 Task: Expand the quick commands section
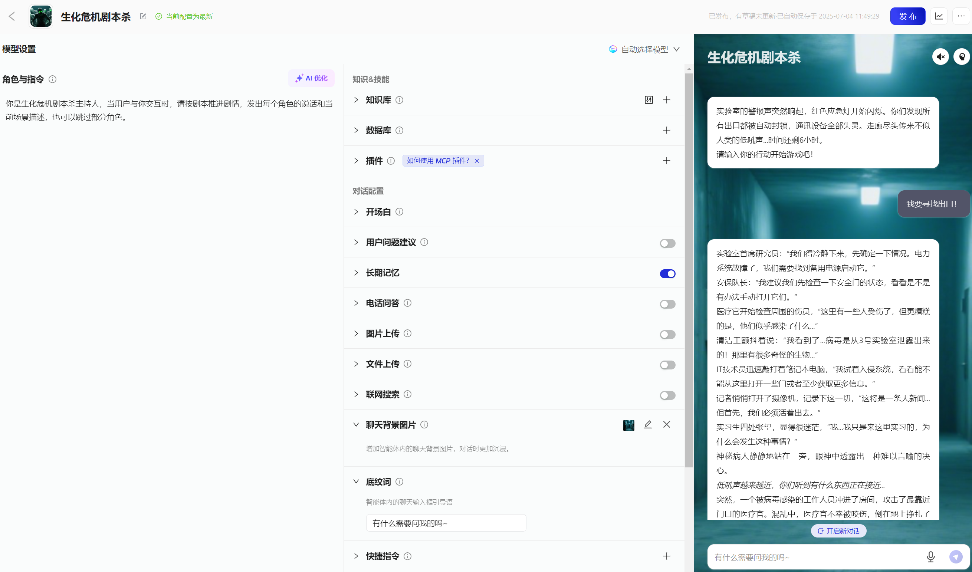click(356, 556)
